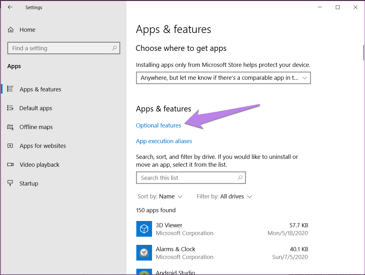Click the Mon/5/18/2020 install date
The image size is (365, 275).
[x=288, y=233]
